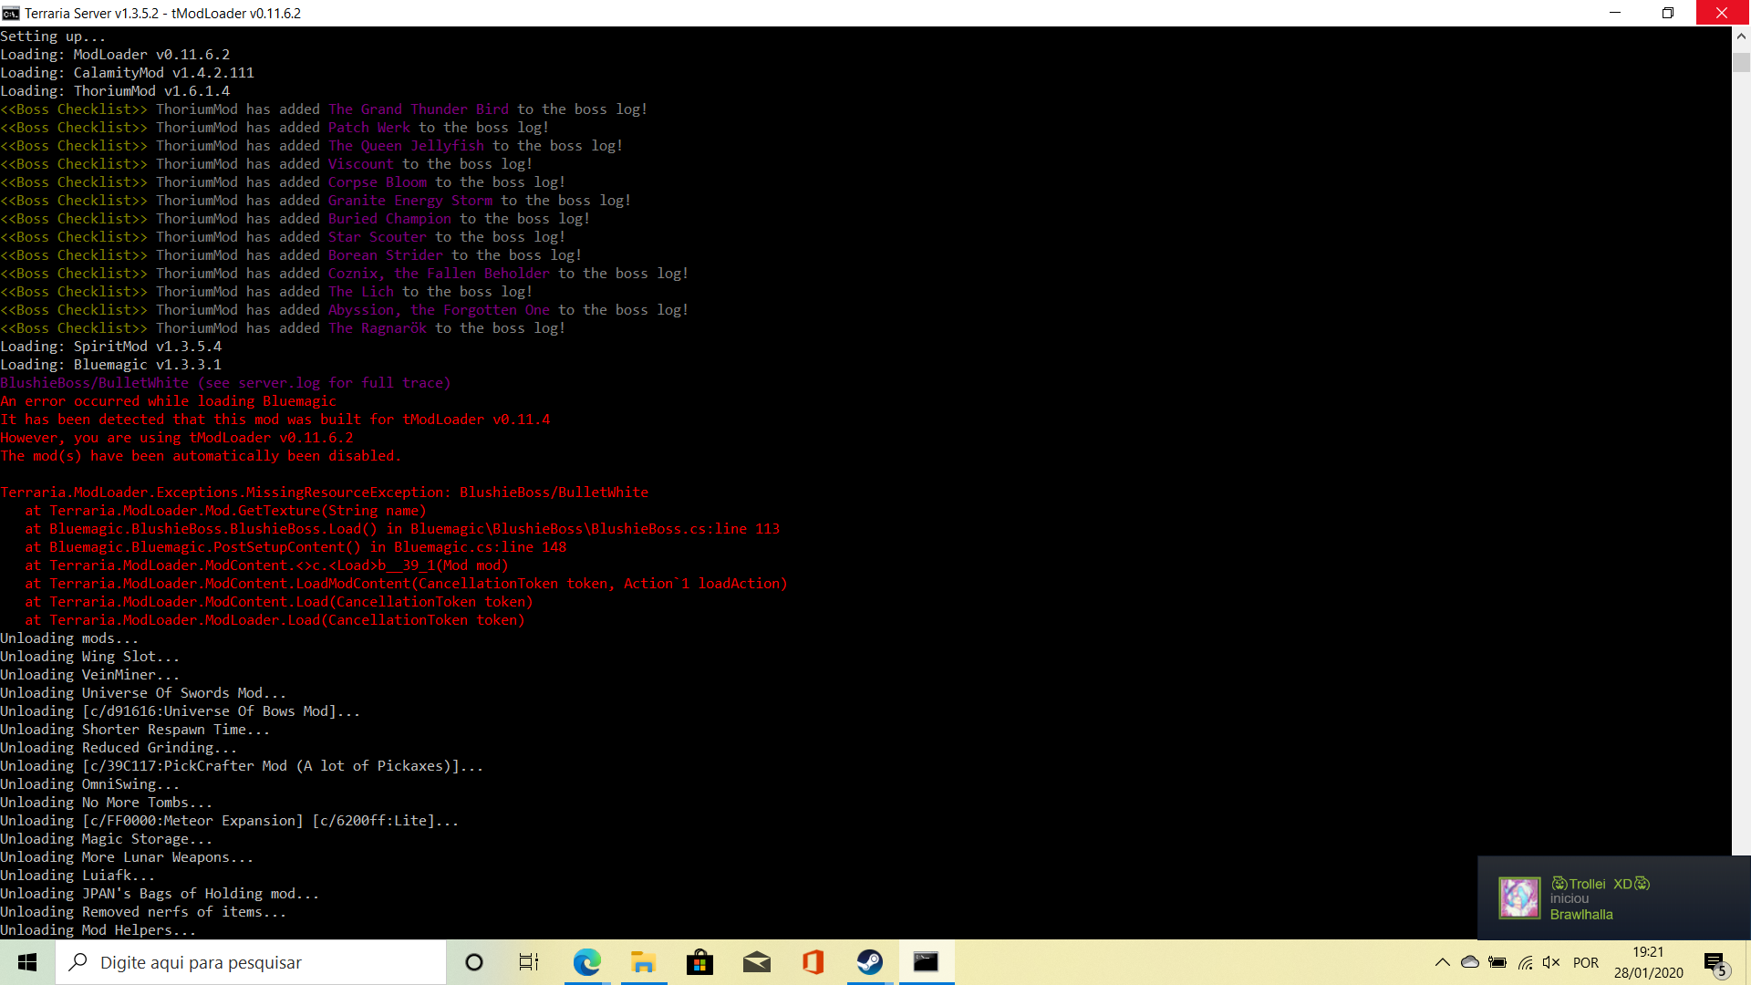Click 'The Grand Thunder Bird' boss name
This screenshot has width=1751, height=985.
click(419, 109)
